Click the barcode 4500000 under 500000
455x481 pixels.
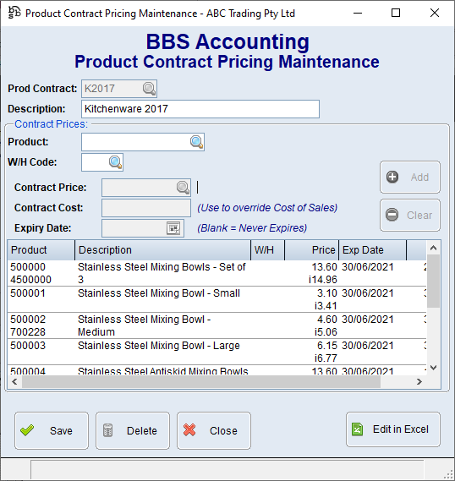point(30,280)
